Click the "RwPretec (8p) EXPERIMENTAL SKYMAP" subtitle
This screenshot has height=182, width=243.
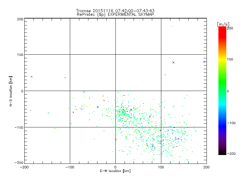point(115,15)
